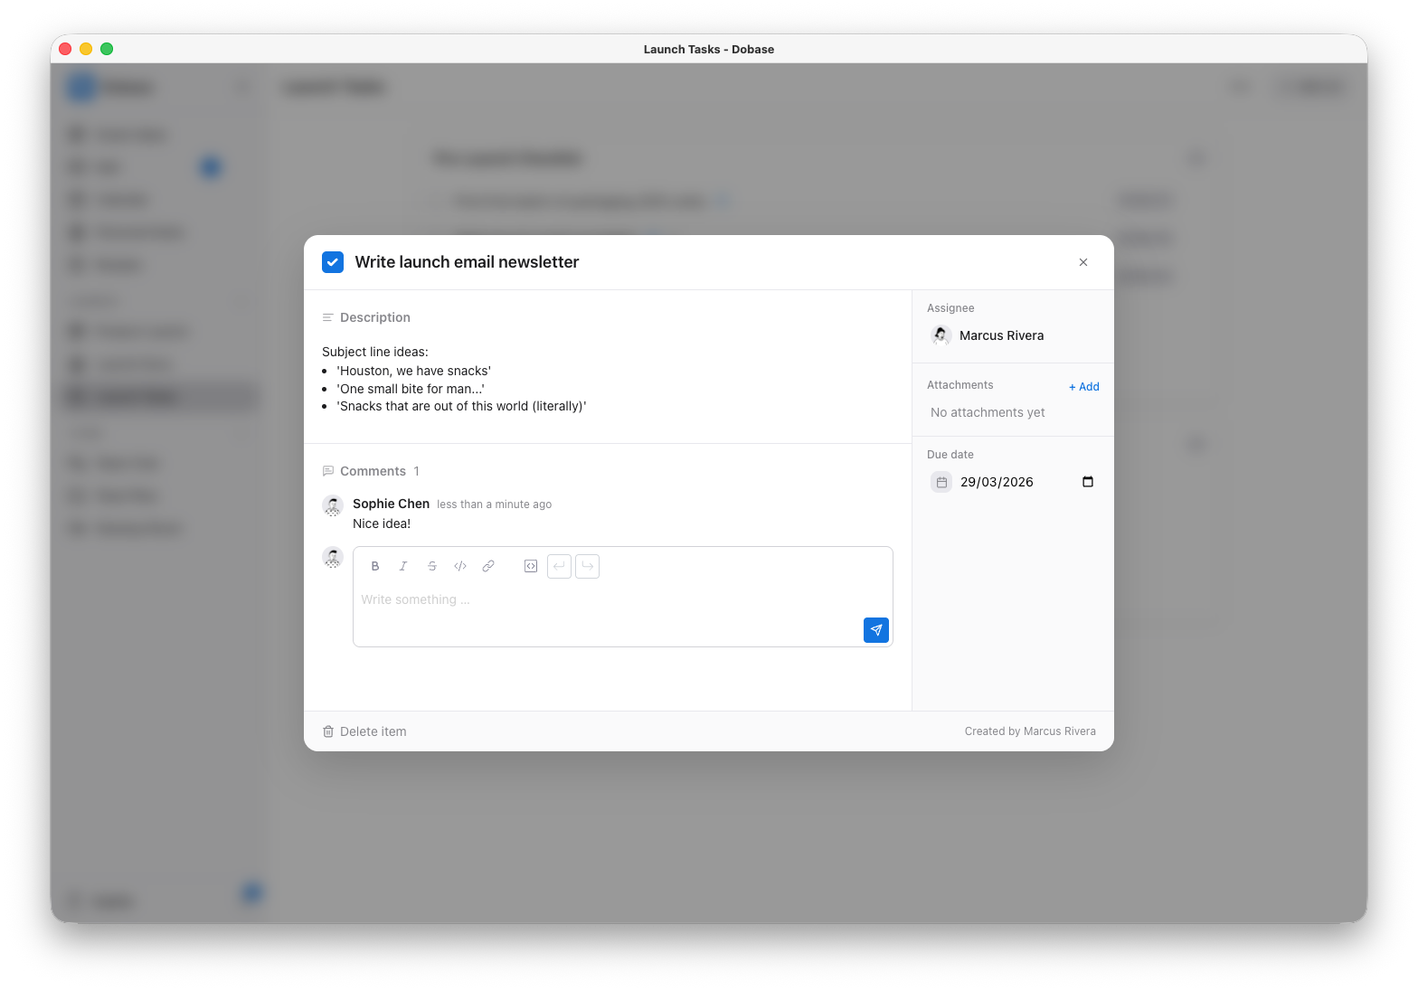
Task: Apply inline code formatting
Action: (x=460, y=566)
